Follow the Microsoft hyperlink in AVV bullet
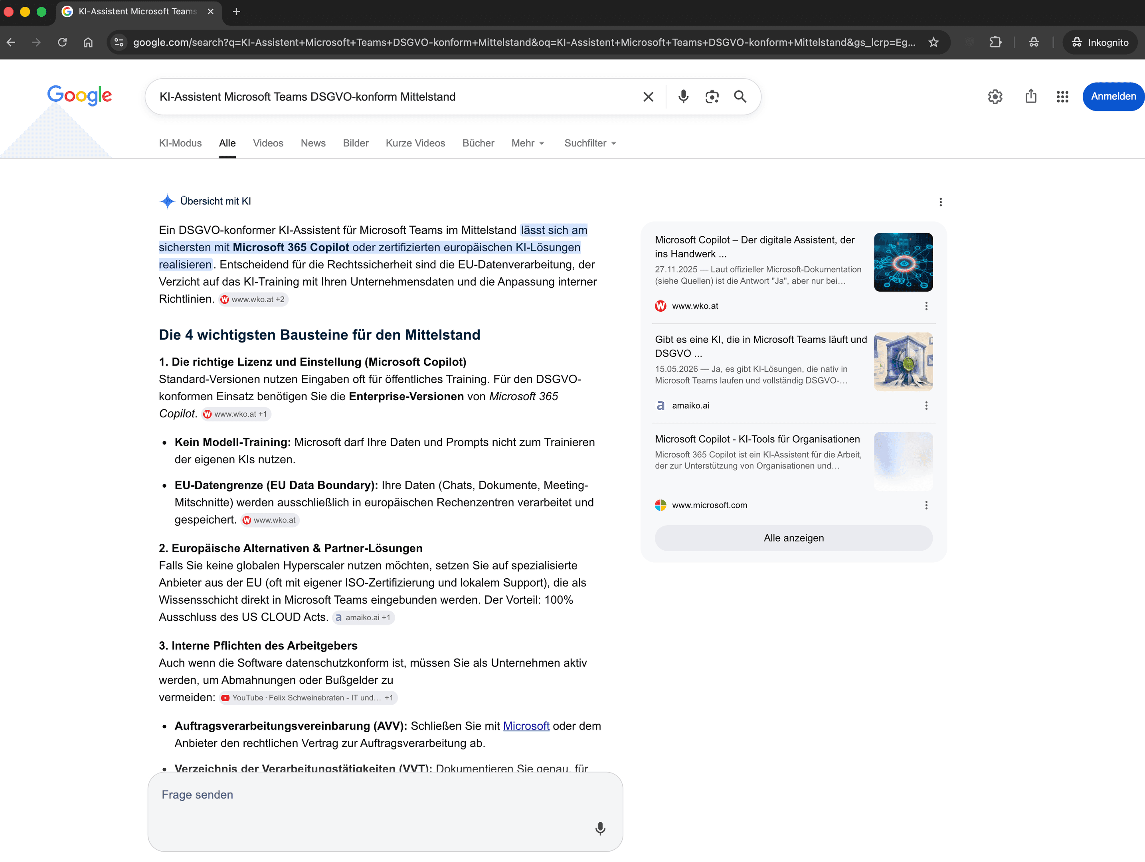Screen dimensions: 1145x862 pyautogui.click(x=526, y=726)
